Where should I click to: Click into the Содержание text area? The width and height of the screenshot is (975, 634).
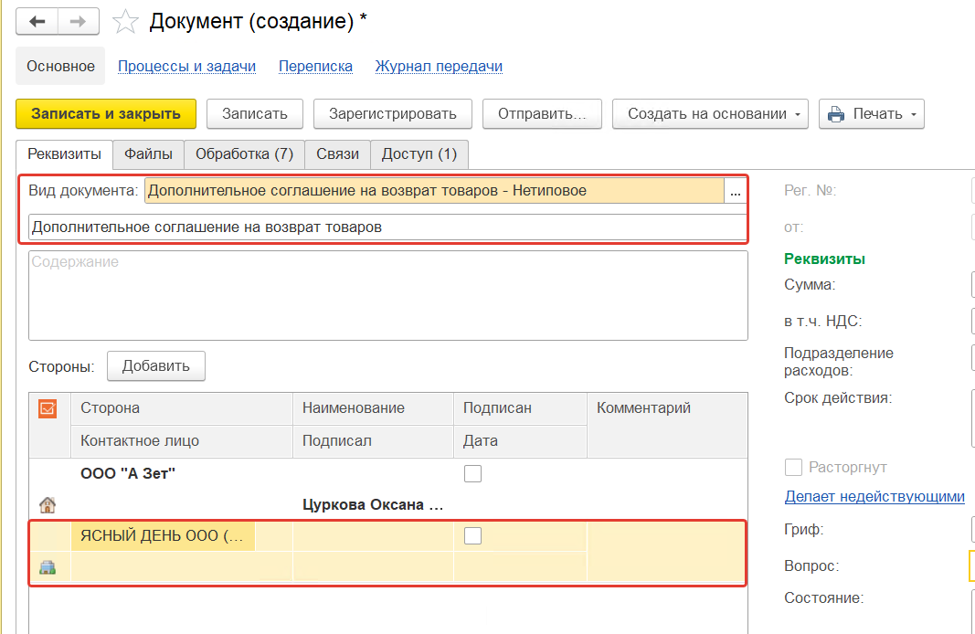click(387, 295)
